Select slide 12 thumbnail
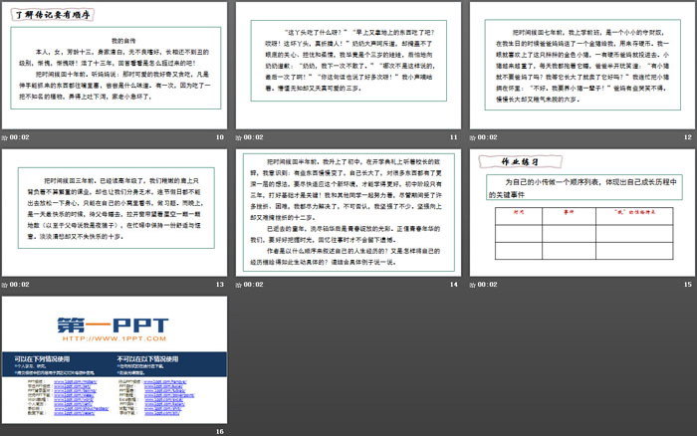697x436 pixels. (582, 66)
